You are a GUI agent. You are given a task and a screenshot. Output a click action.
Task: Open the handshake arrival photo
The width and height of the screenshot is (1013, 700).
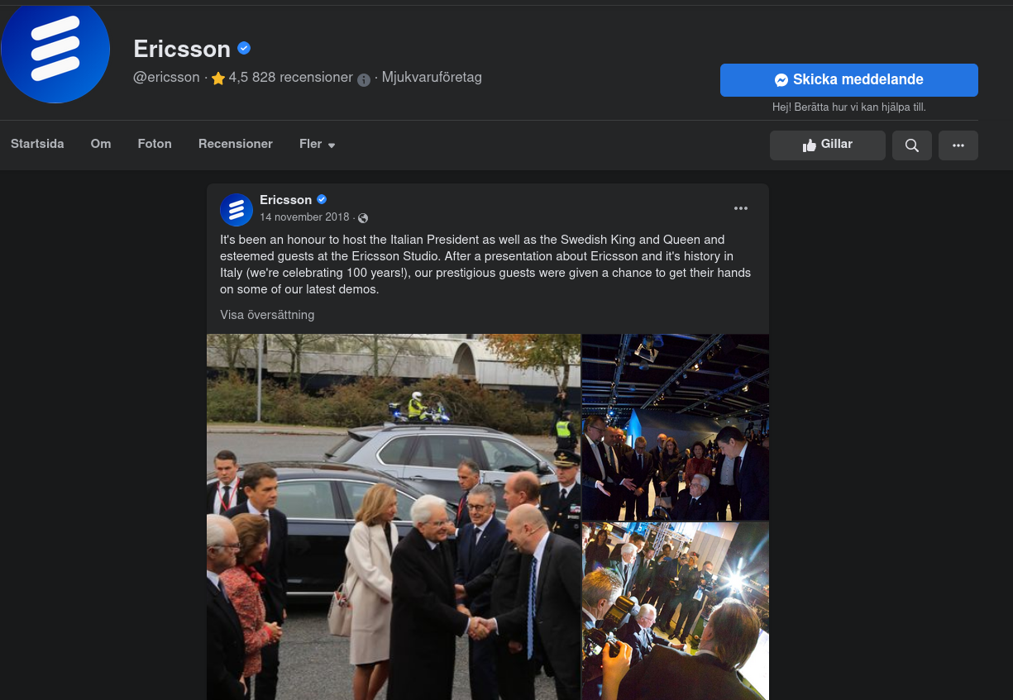(394, 517)
